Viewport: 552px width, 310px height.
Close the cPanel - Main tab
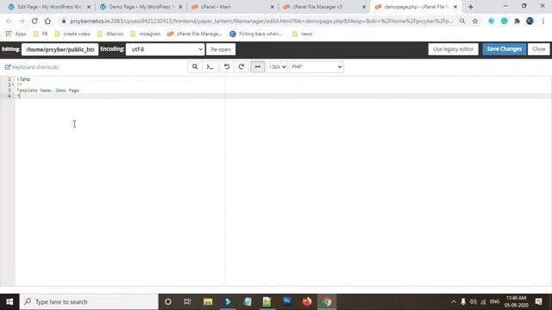click(x=273, y=7)
